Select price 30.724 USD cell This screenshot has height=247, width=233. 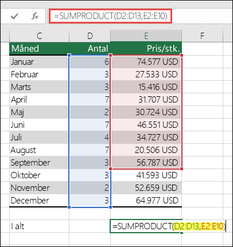click(146, 112)
